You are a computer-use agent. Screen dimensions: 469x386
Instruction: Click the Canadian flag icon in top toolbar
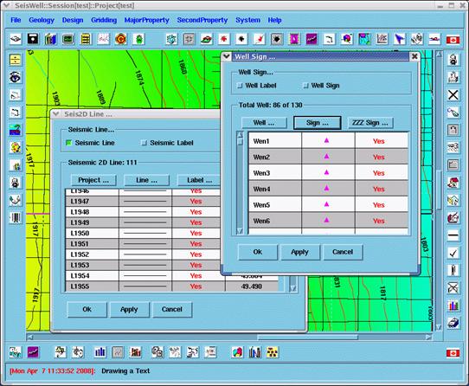coord(453,40)
